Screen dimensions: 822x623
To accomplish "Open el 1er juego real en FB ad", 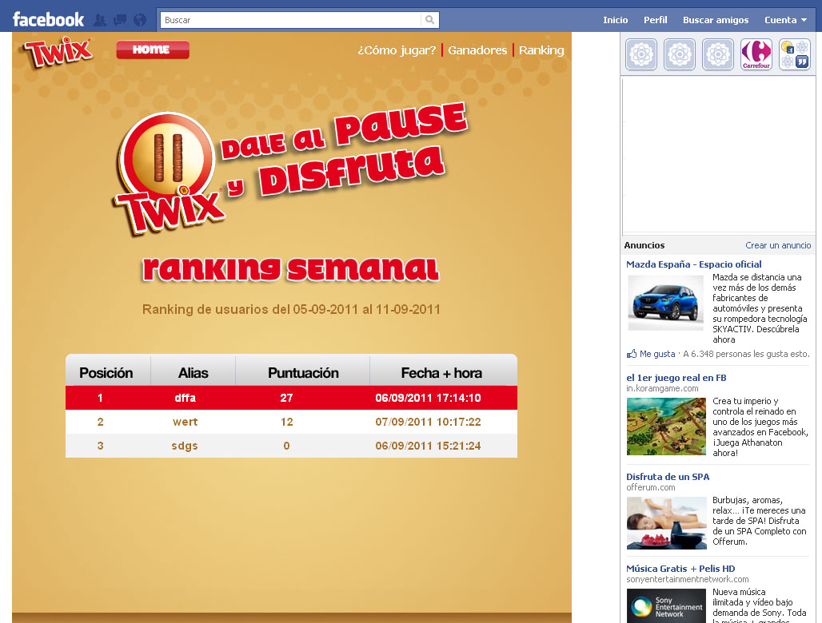I will 676,378.
